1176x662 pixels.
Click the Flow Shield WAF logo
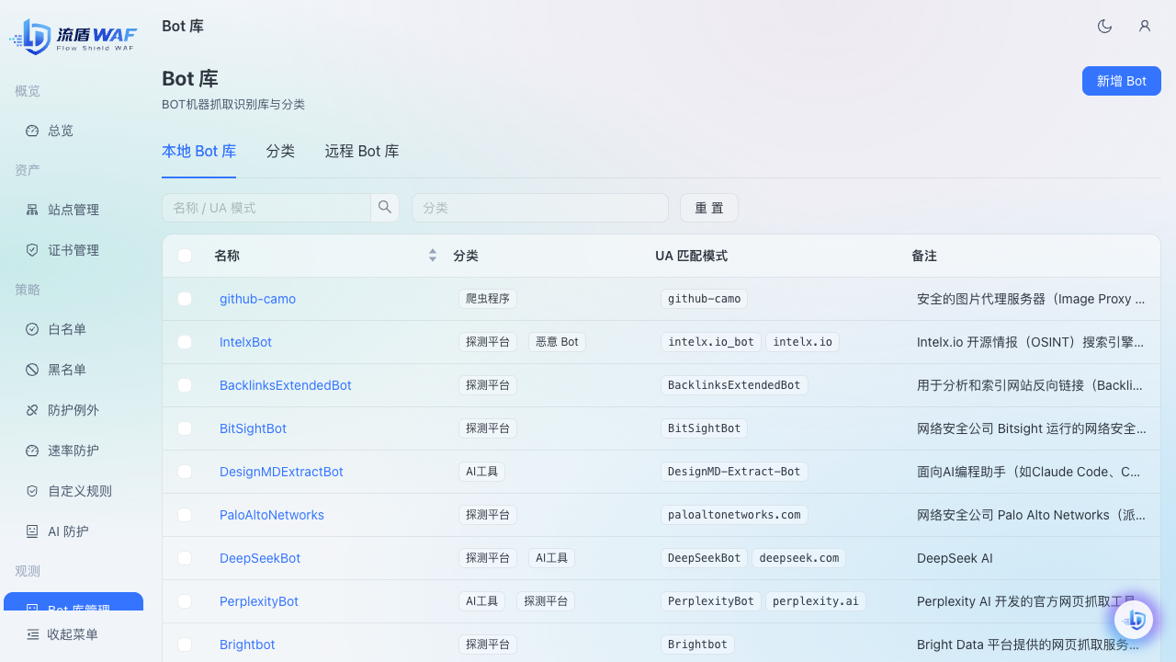[73, 37]
